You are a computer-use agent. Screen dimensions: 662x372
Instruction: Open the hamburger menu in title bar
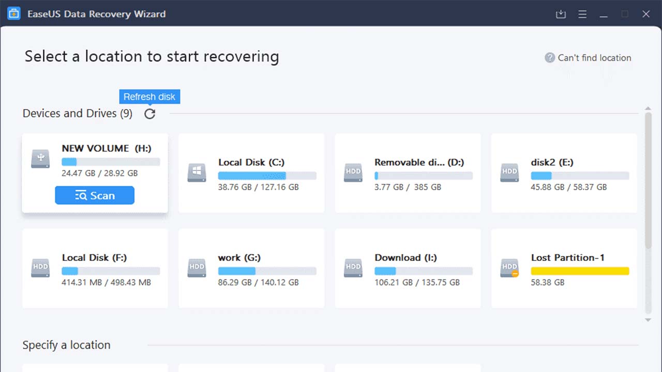pyautogui.click(x=582, y=14)
